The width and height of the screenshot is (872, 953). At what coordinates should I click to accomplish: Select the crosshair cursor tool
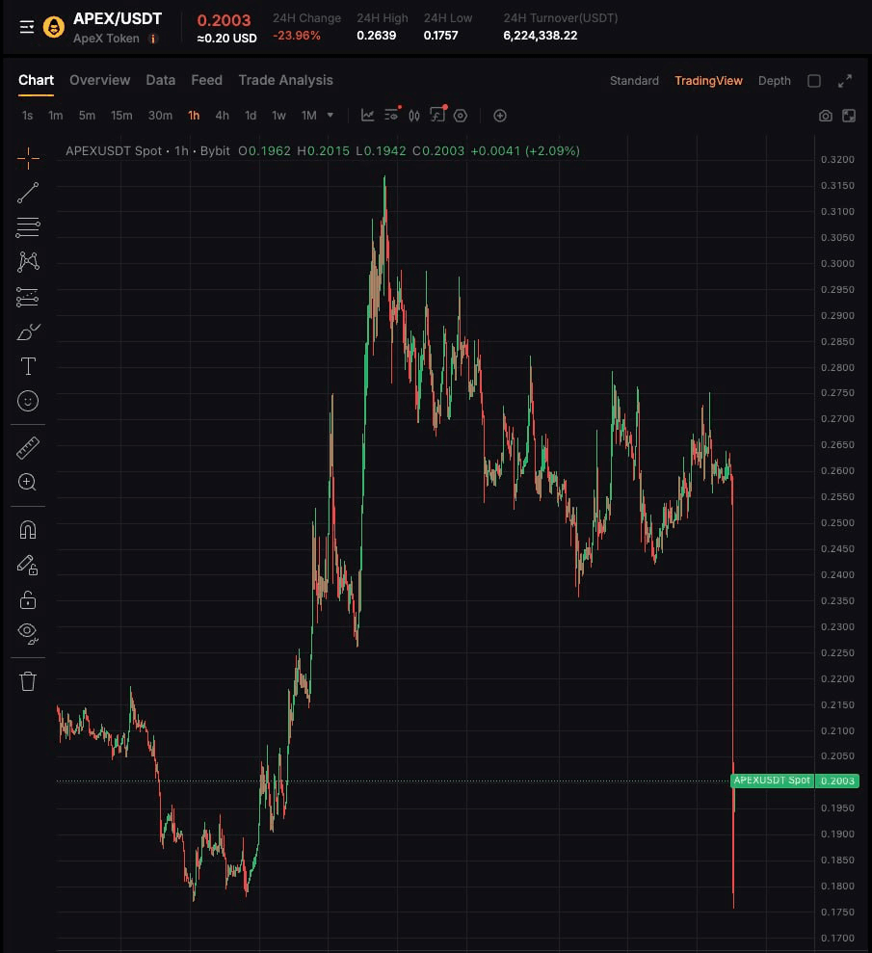coord(28,158)
